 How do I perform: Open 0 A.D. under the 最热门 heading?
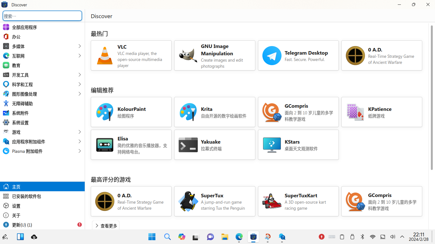382,56
